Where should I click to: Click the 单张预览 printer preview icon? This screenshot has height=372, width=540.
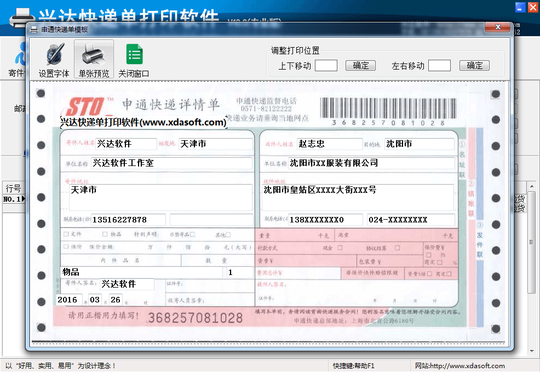point(94,60)
